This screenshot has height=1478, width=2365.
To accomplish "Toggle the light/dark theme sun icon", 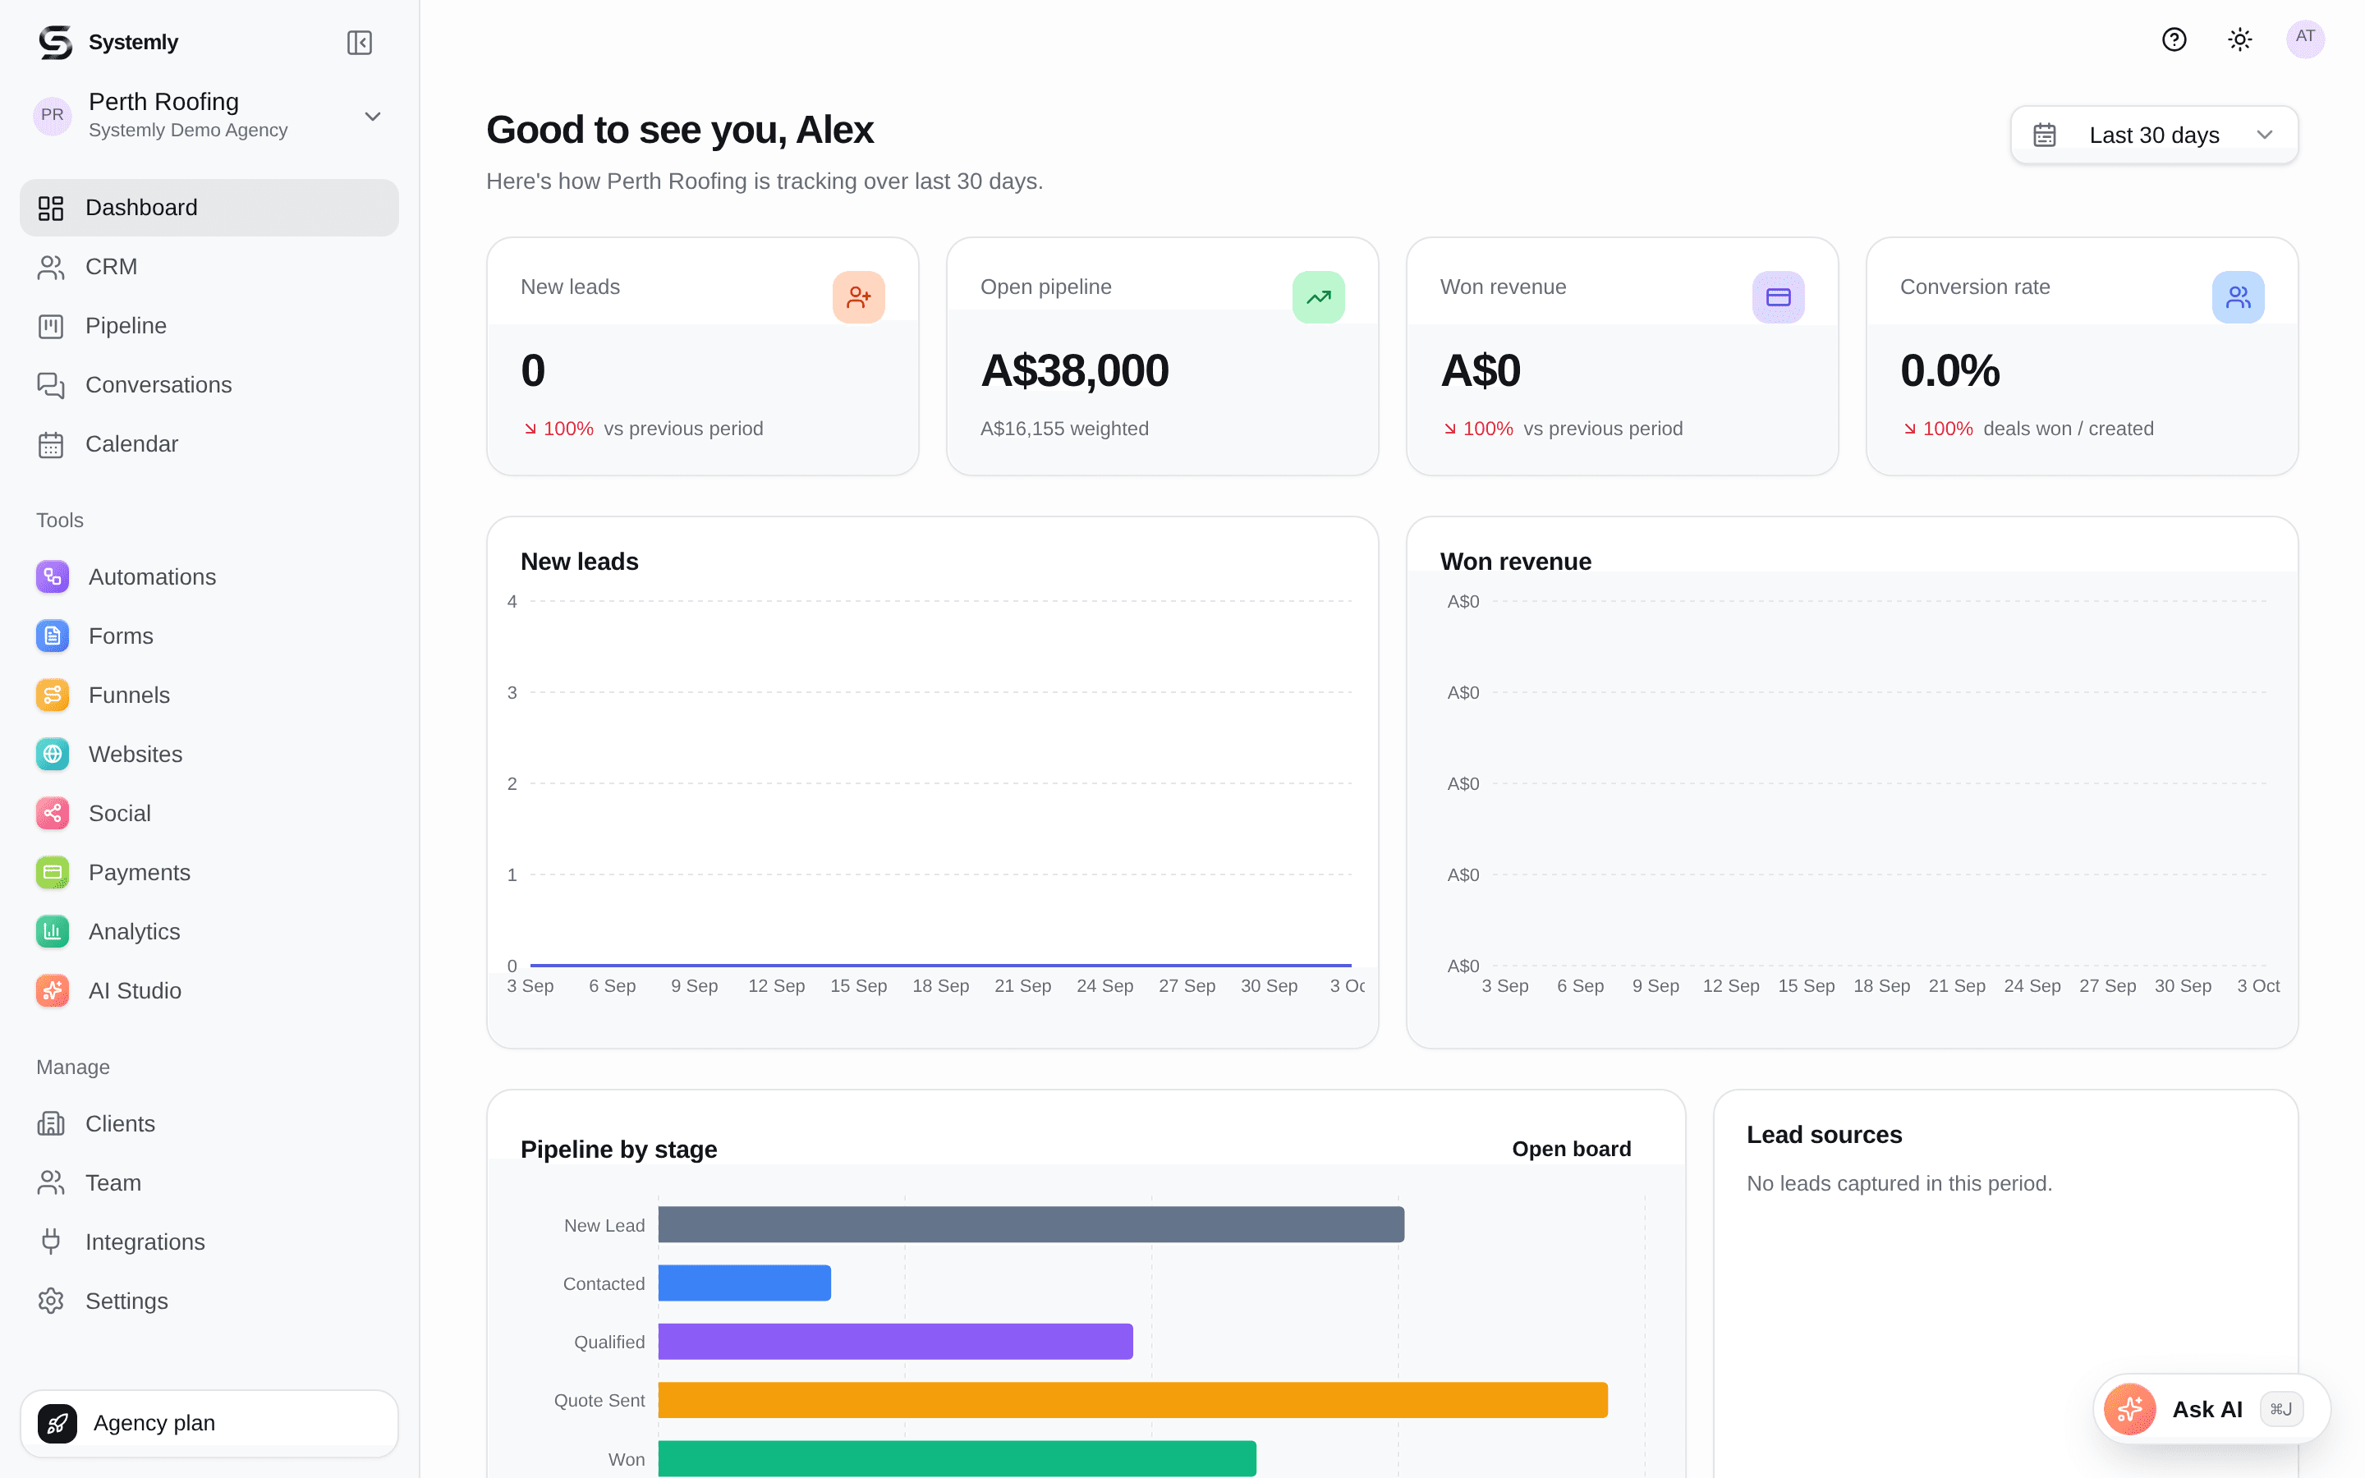I will coord(2240,39).
